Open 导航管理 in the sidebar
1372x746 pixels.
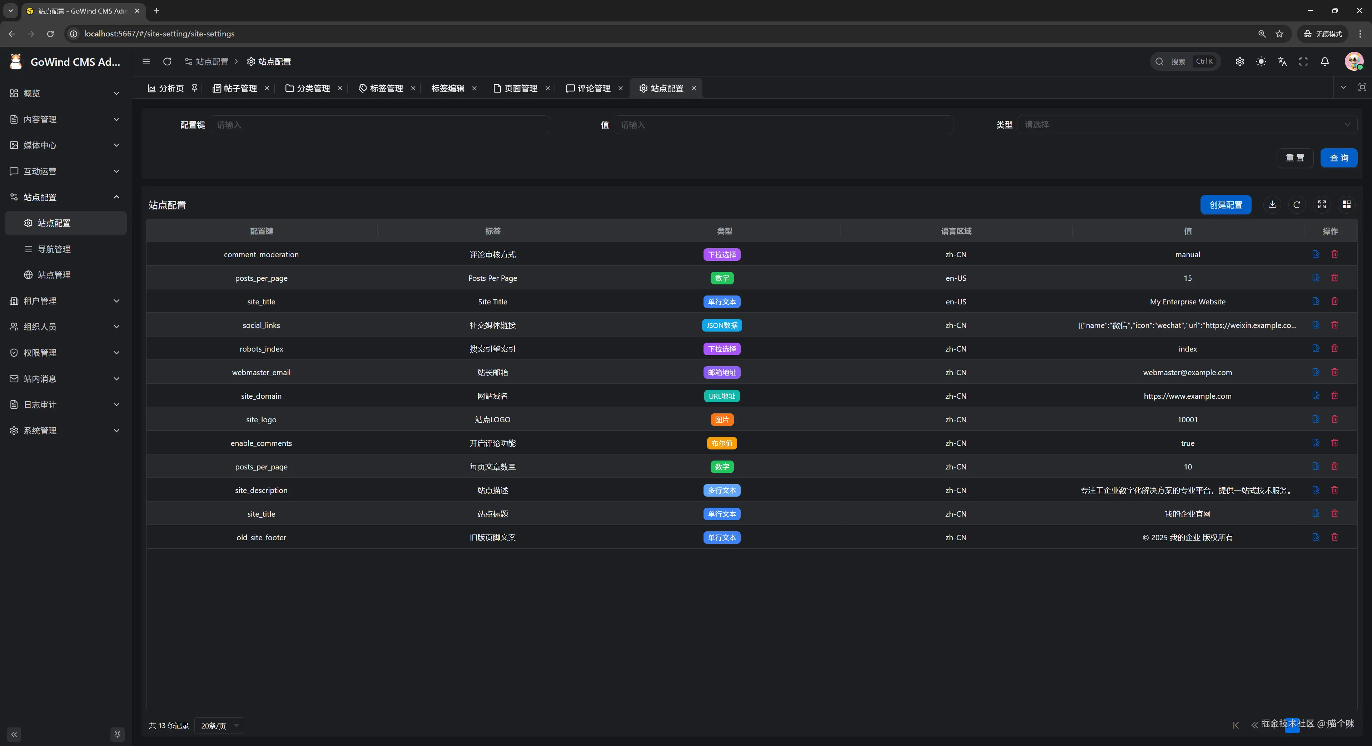coord(54,249)
